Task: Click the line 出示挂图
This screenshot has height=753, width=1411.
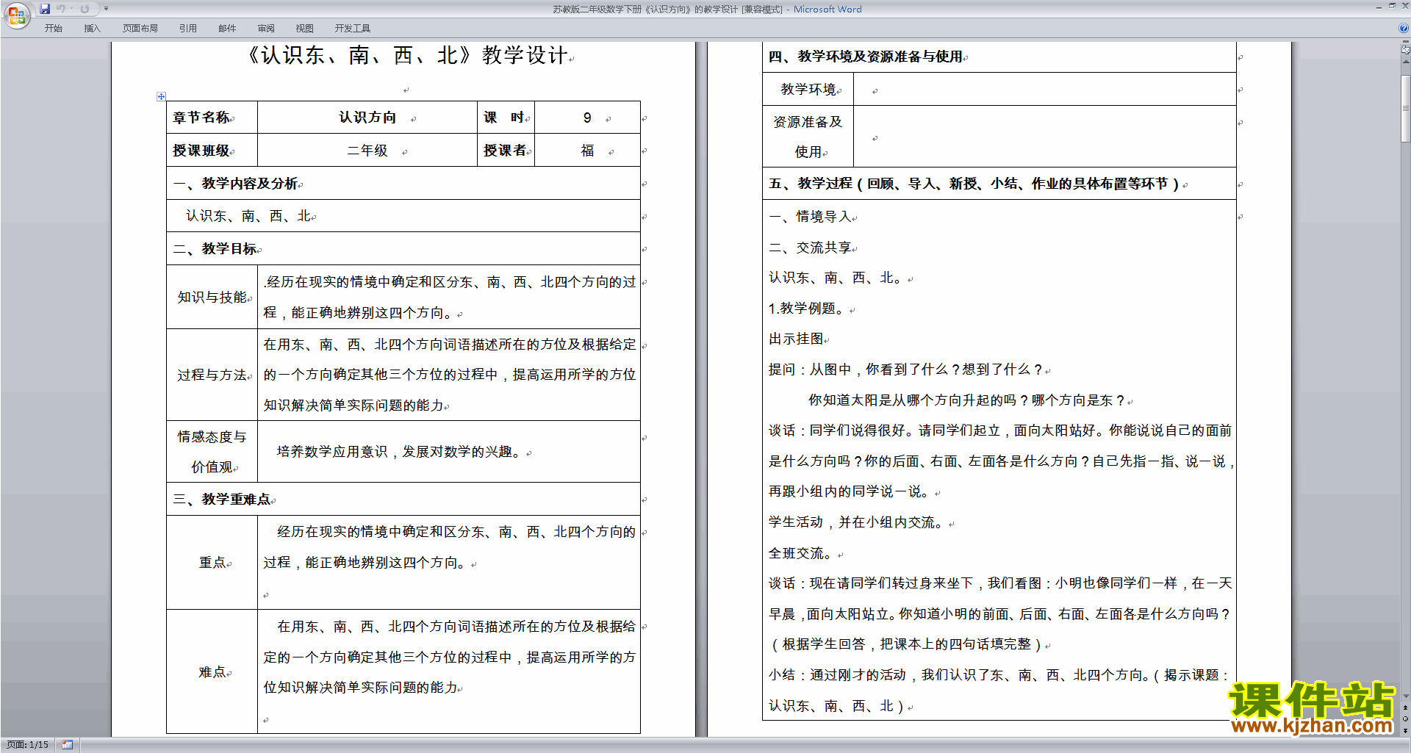Action: click(x=797, y=339)
